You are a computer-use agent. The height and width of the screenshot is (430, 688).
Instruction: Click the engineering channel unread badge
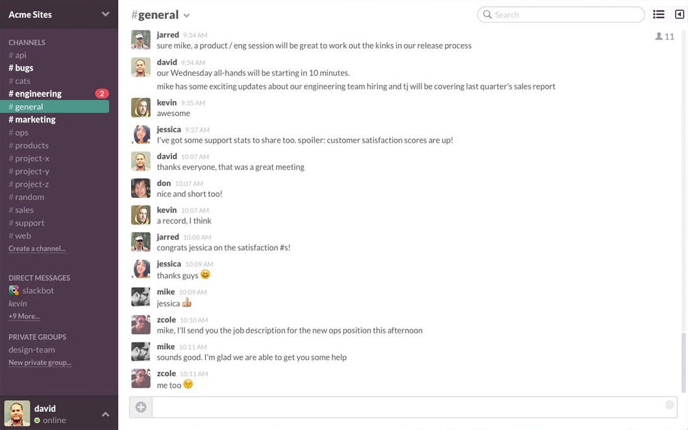coord(102,93)
